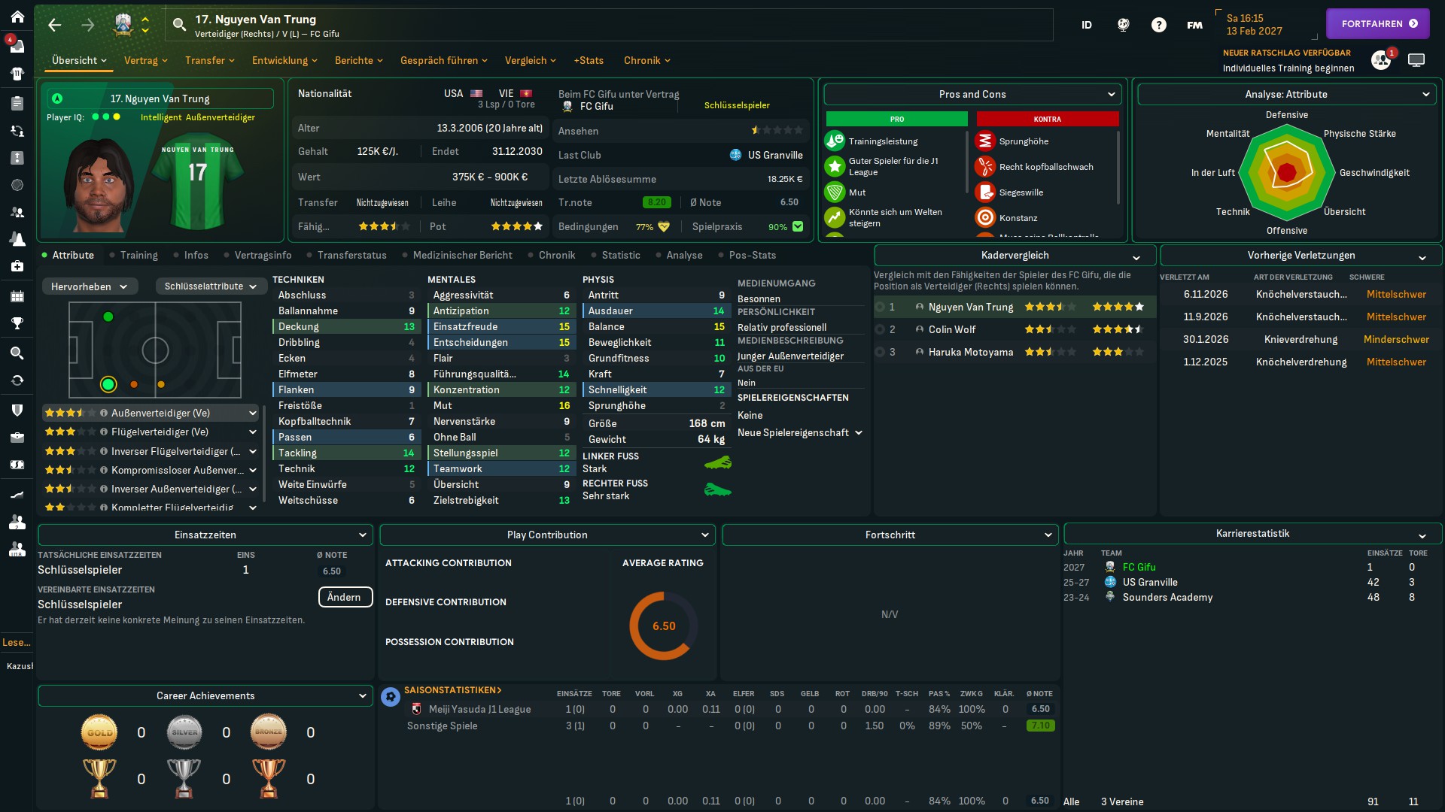Open the Pros and Cons panel dropdown

(972, 94)
